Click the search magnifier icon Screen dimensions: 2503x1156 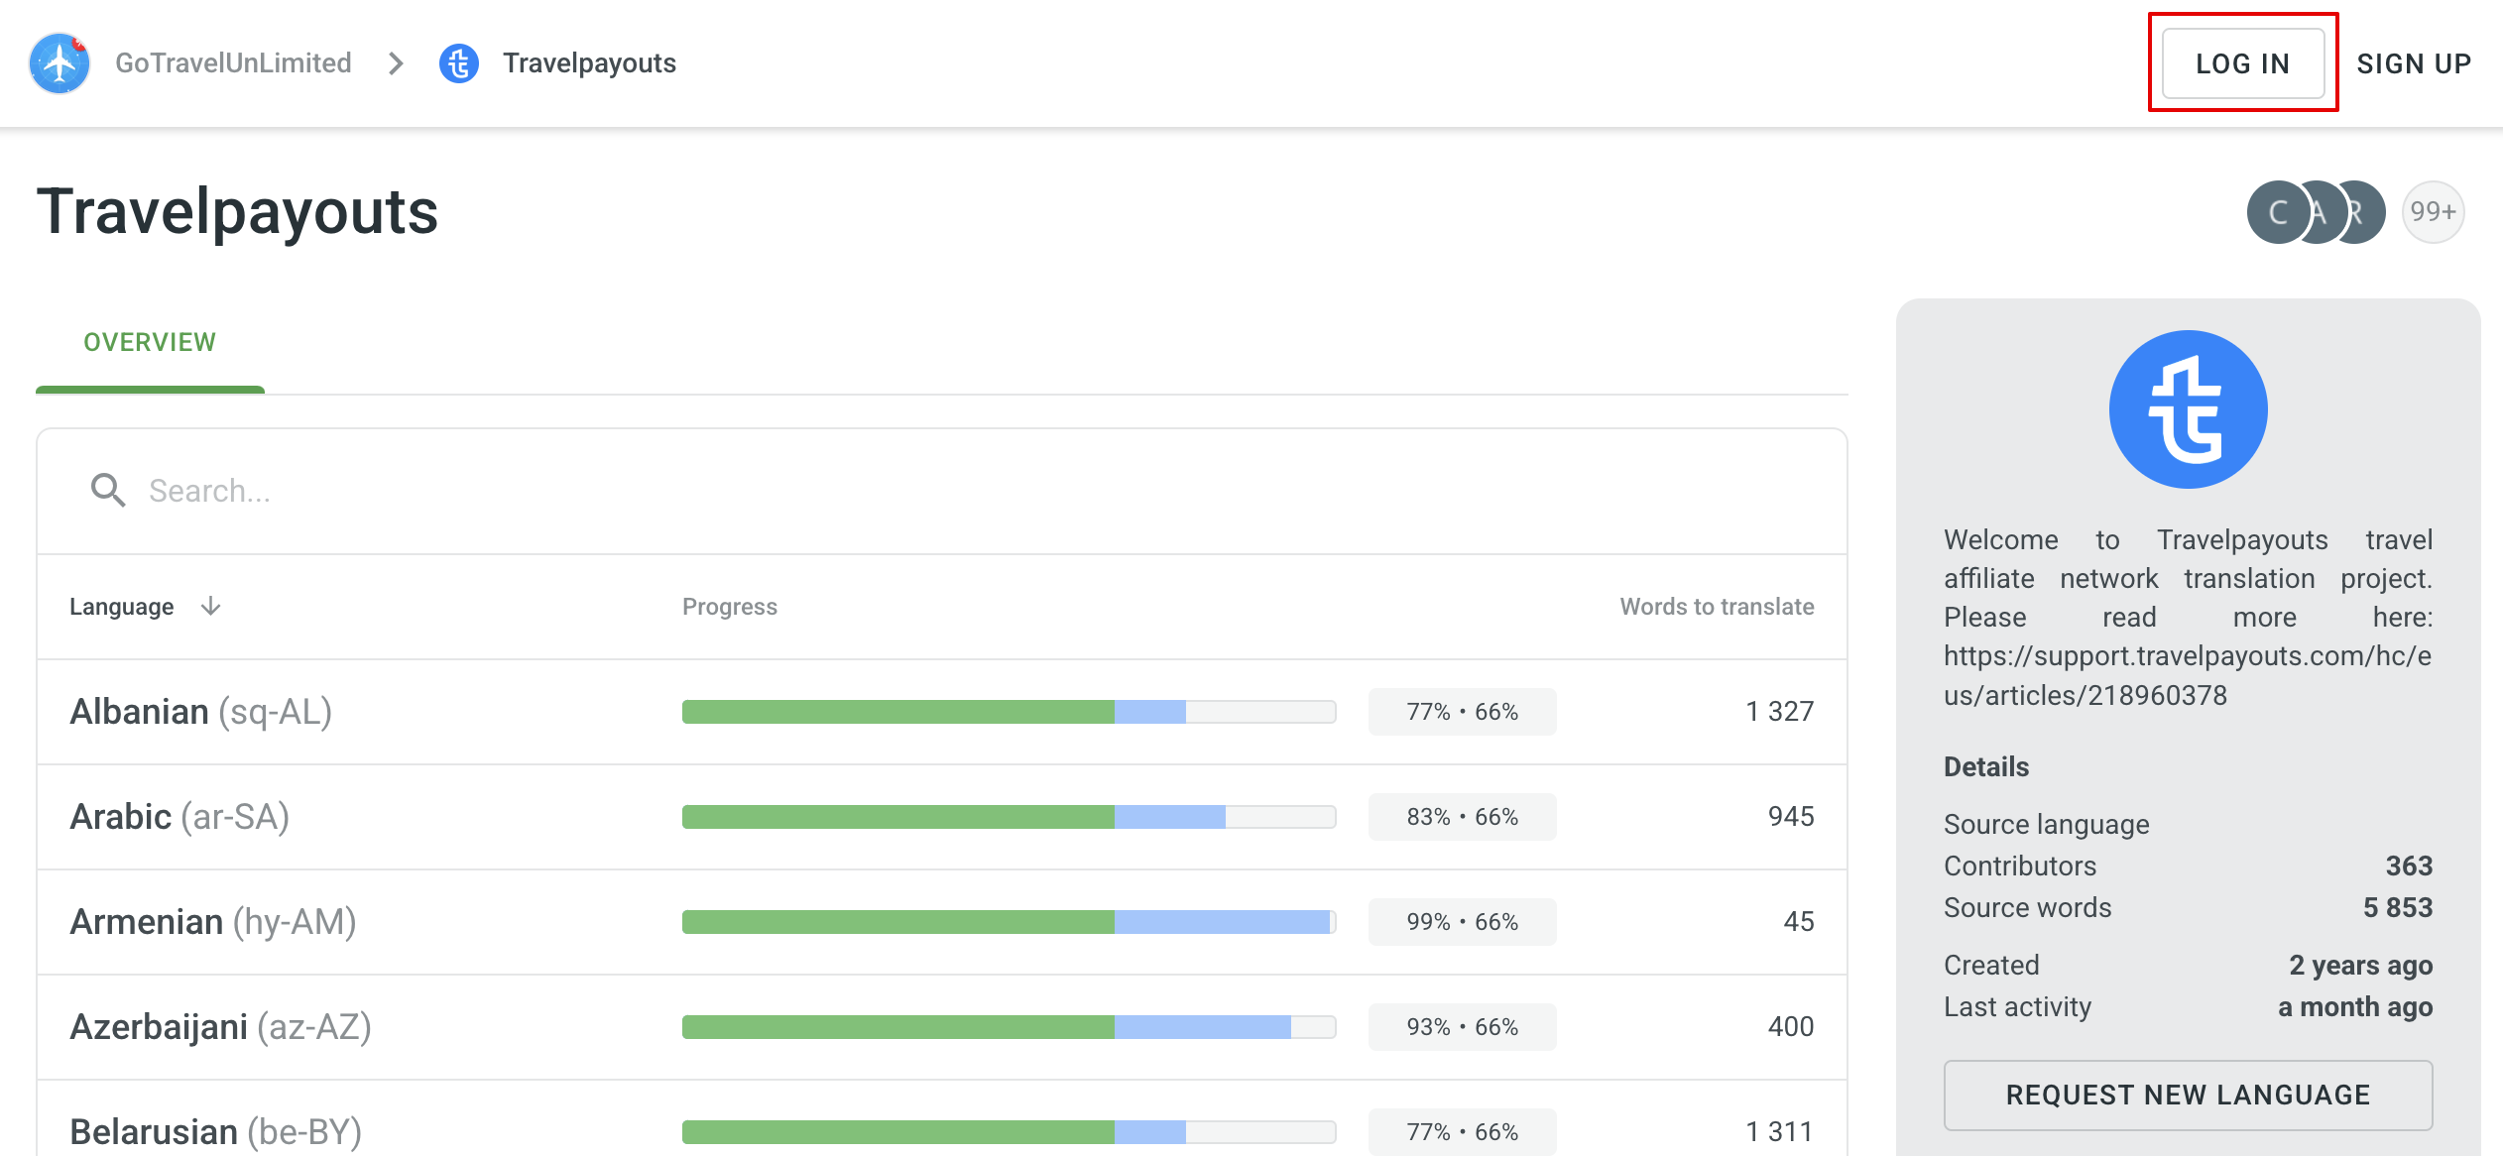[108, 490]
